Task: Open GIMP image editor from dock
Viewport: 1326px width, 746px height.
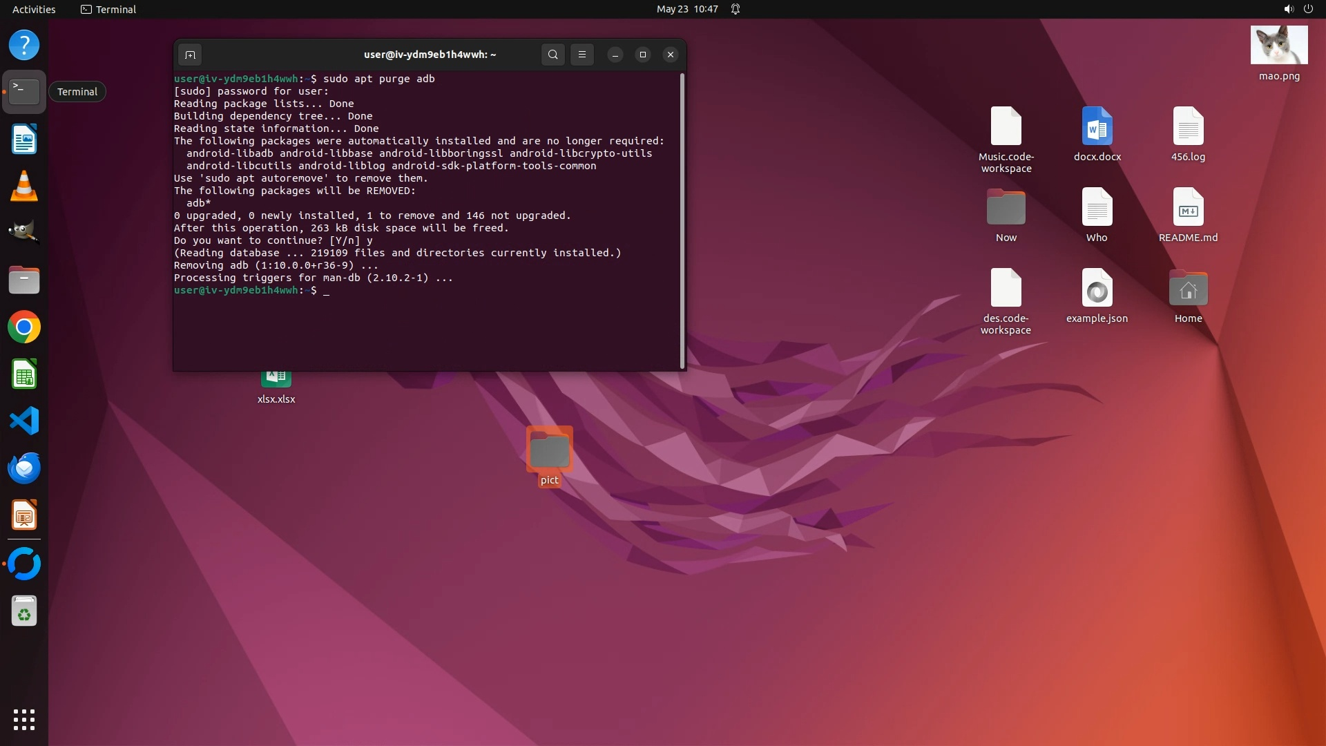Action: pyautogui.click(x=24, y=233)
